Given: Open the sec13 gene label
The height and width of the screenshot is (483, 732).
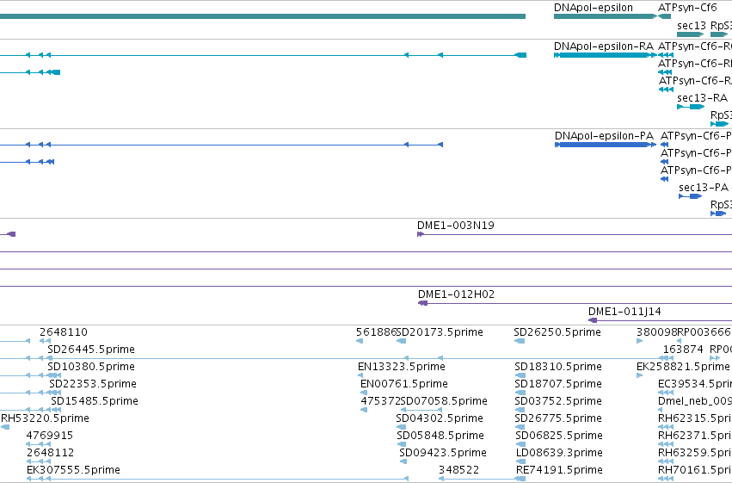Looking at the screenshot, I should tap(692, 25).
